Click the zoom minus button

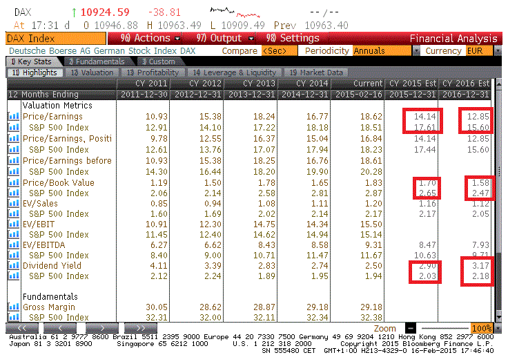(x=410, y=328)
